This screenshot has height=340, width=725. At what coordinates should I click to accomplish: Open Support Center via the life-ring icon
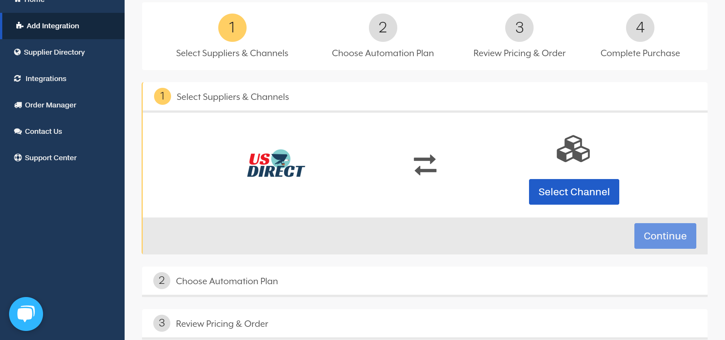17,158
